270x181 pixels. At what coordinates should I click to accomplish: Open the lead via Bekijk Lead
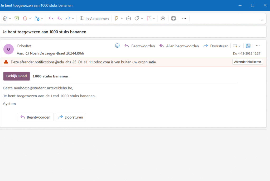tap(16, 76)
